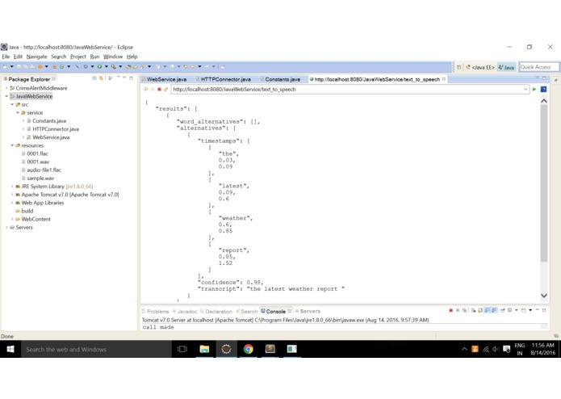Click the red browser Stop icon
This screenshot has height=399, width=561.
[159, 90]
